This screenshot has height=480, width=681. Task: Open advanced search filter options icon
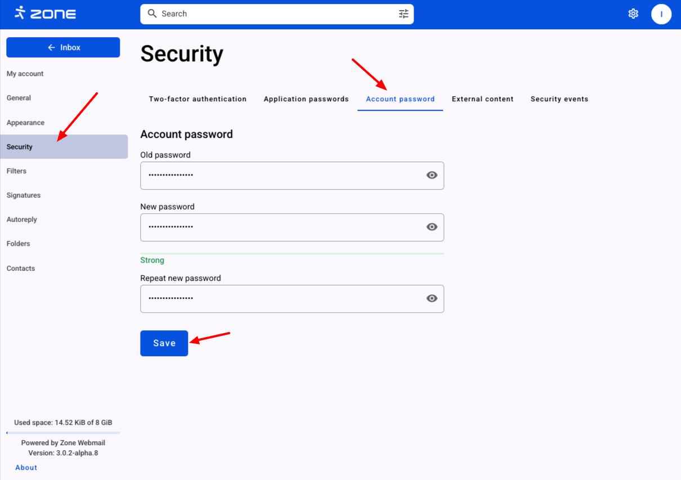[404, 14]
